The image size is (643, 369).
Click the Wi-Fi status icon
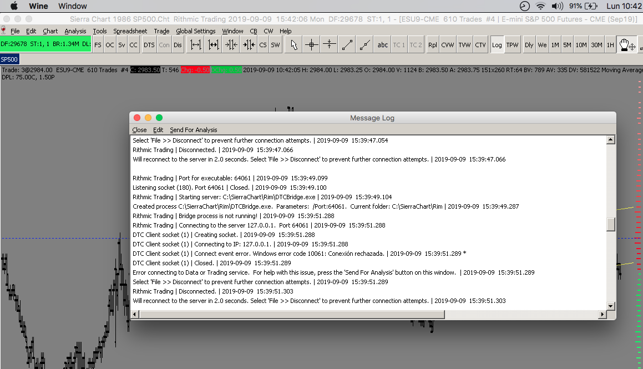(540, 6)
